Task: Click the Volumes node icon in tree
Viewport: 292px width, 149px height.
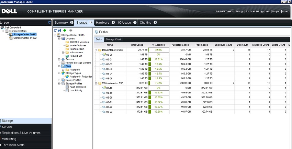Action: pyautogui.click(x=63, y=38)
